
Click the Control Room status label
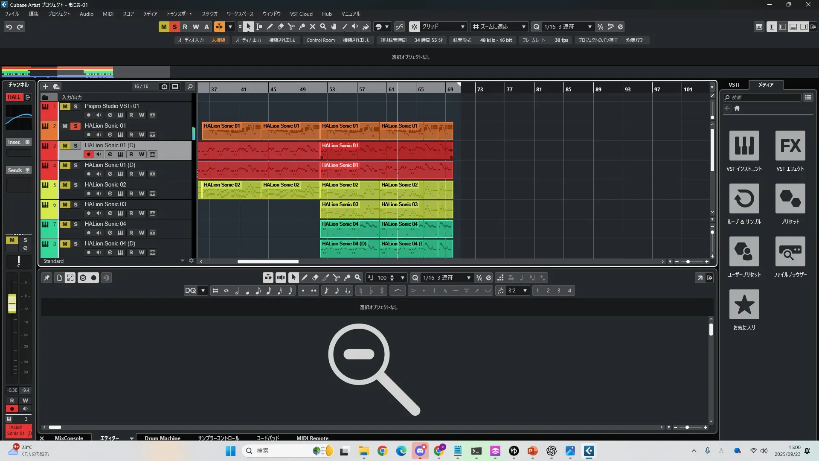pos(320,40)
